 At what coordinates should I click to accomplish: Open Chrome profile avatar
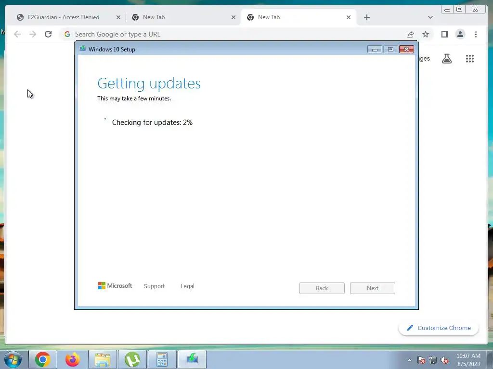460,34
